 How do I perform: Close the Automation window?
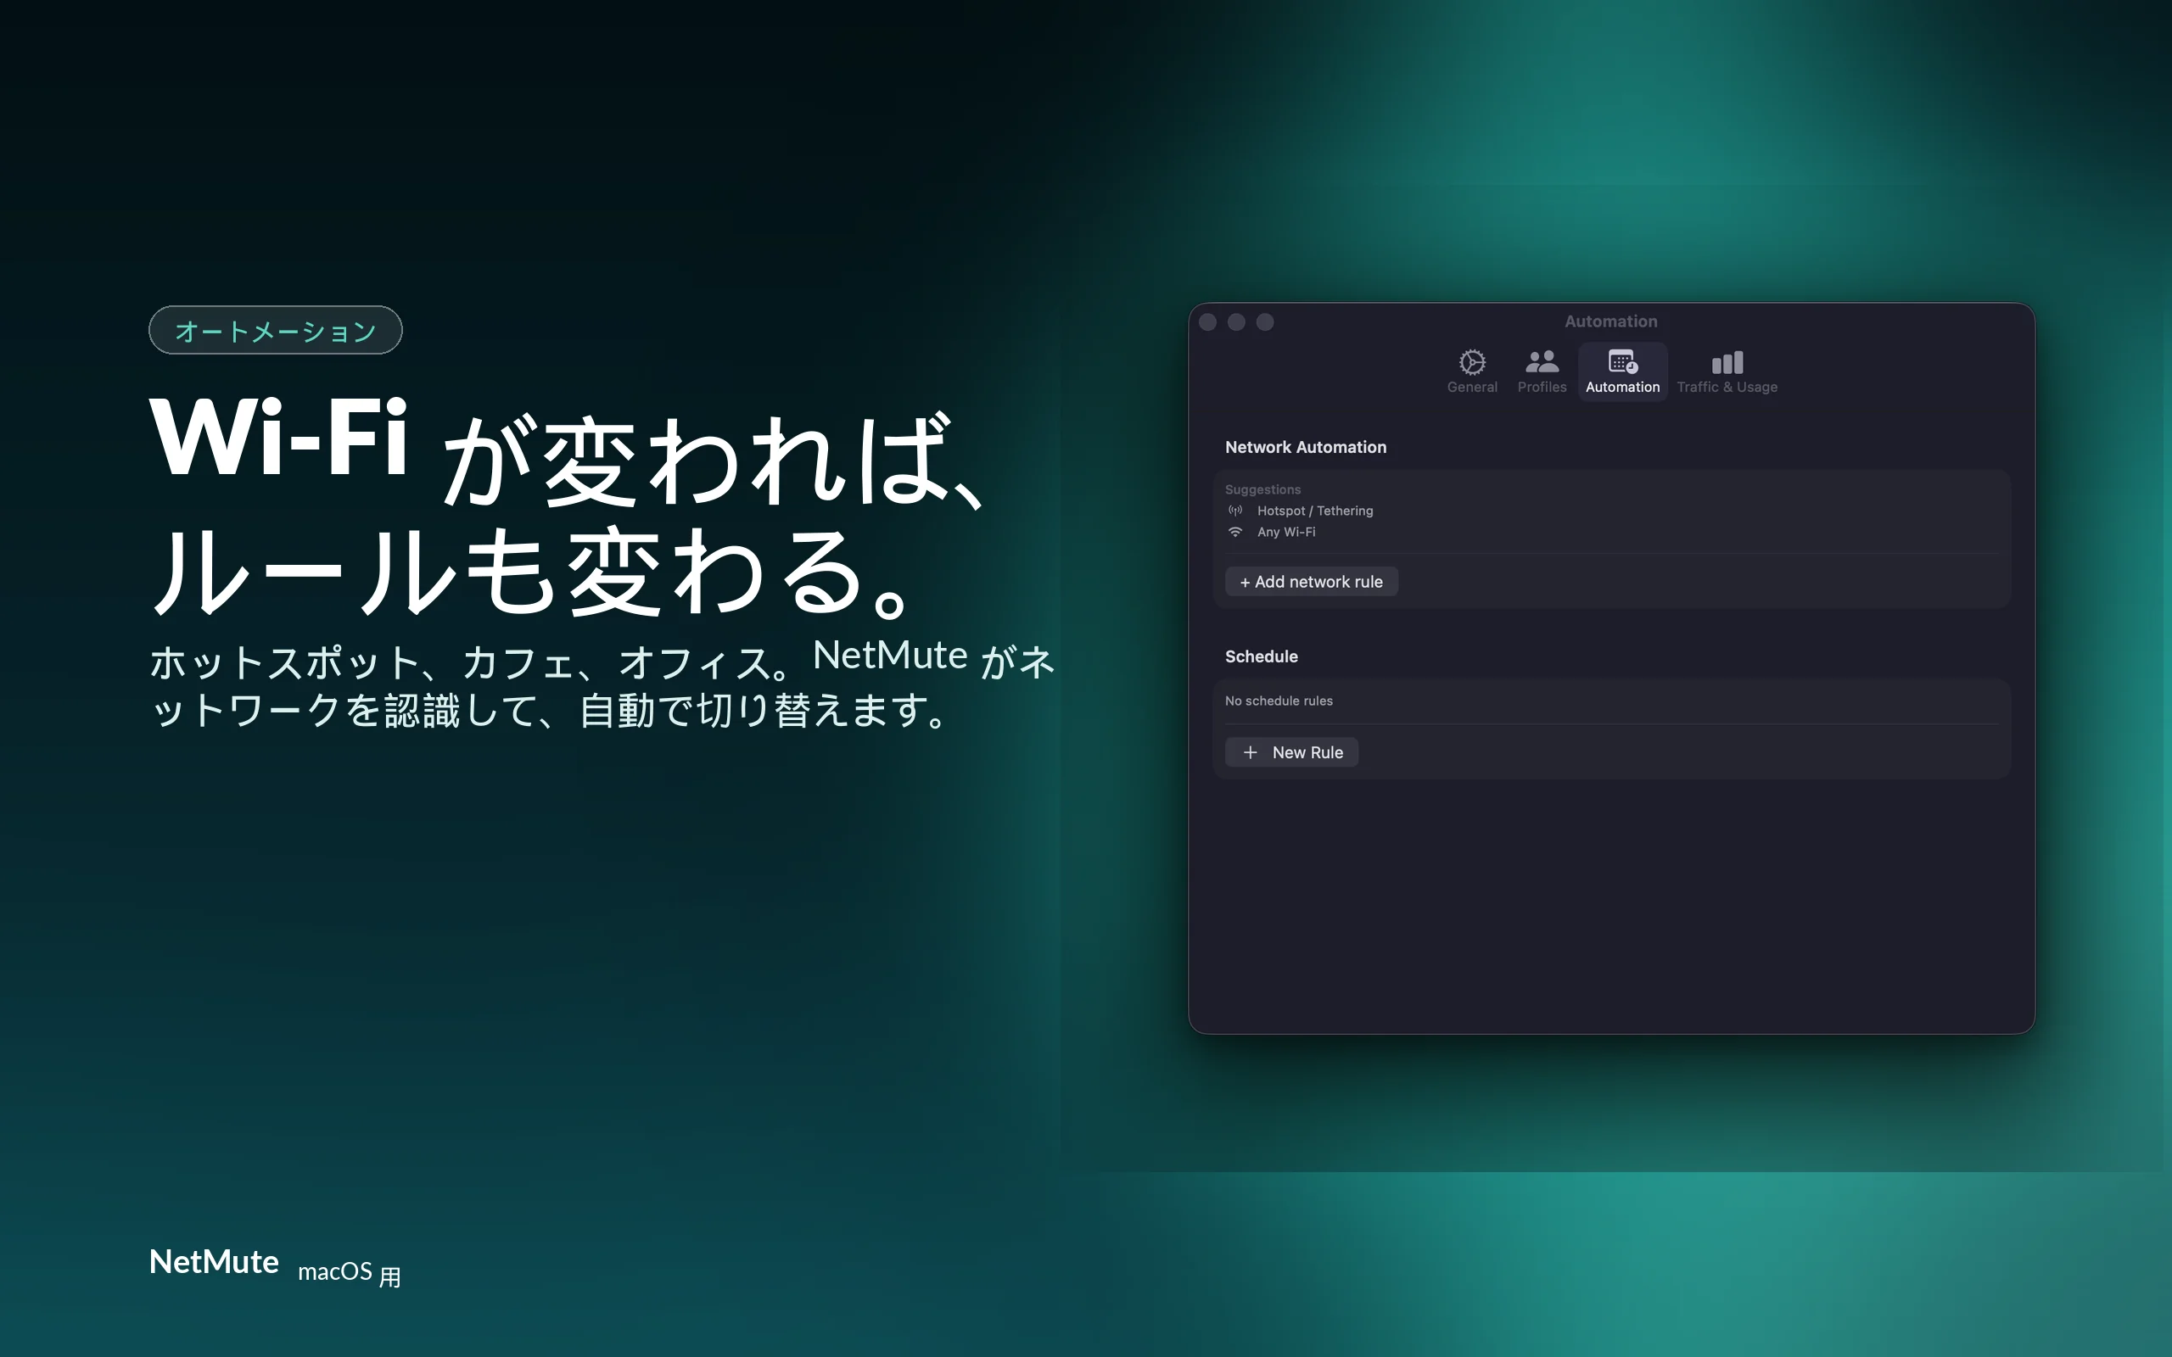pyautogui.click(x=1208, y=322)
